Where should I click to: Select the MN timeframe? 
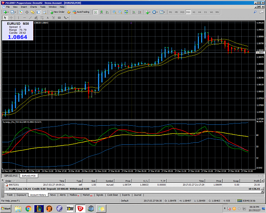[217, 12]
